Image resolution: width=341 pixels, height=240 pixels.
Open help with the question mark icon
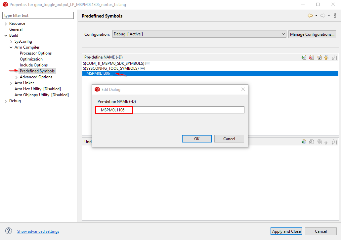(x=9, y=231)
